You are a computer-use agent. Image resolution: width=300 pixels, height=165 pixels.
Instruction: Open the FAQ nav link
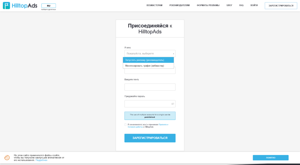pos(241,5)
